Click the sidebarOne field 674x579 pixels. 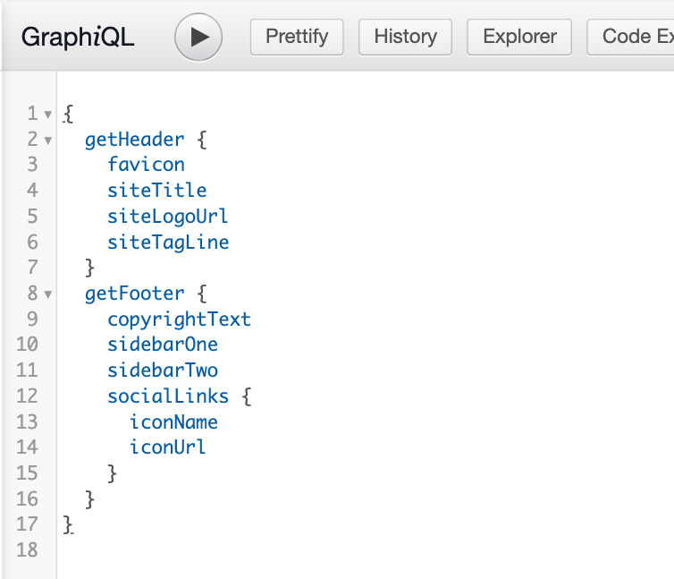(163, 345)
